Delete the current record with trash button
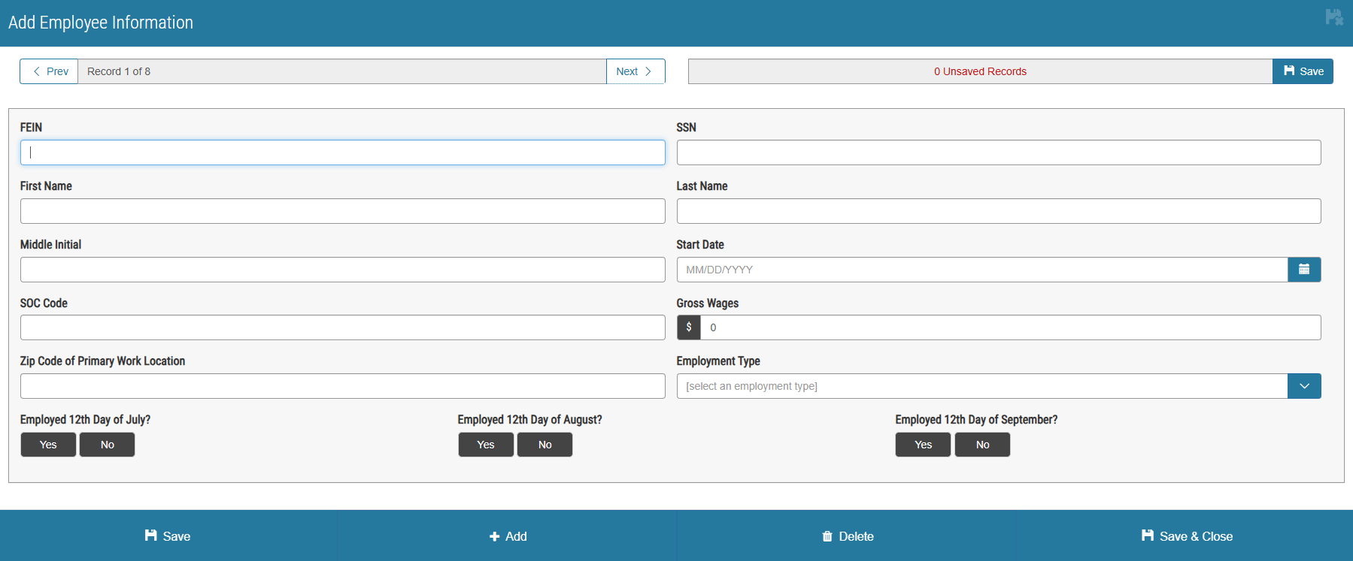Image resolution: width=1353 pixels, height=561 pixels. tap(847, 536)
